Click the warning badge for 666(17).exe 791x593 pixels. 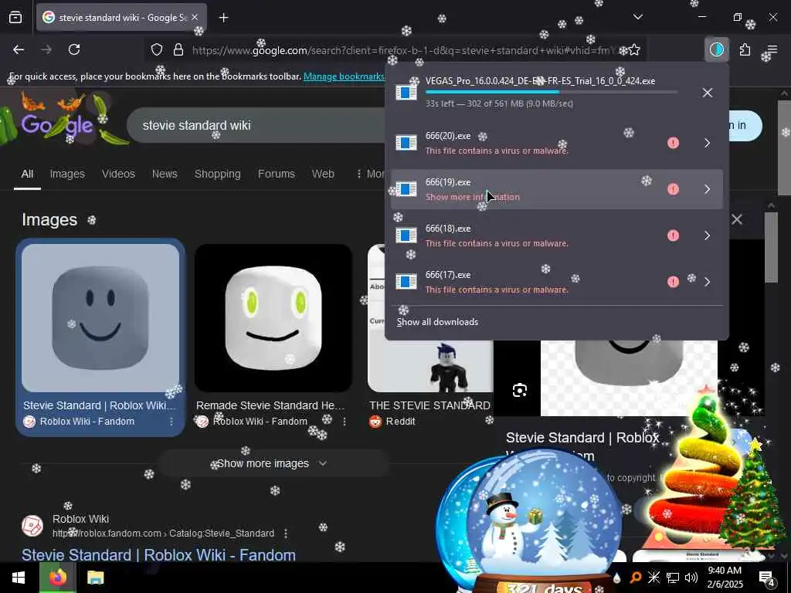(673, 282)
